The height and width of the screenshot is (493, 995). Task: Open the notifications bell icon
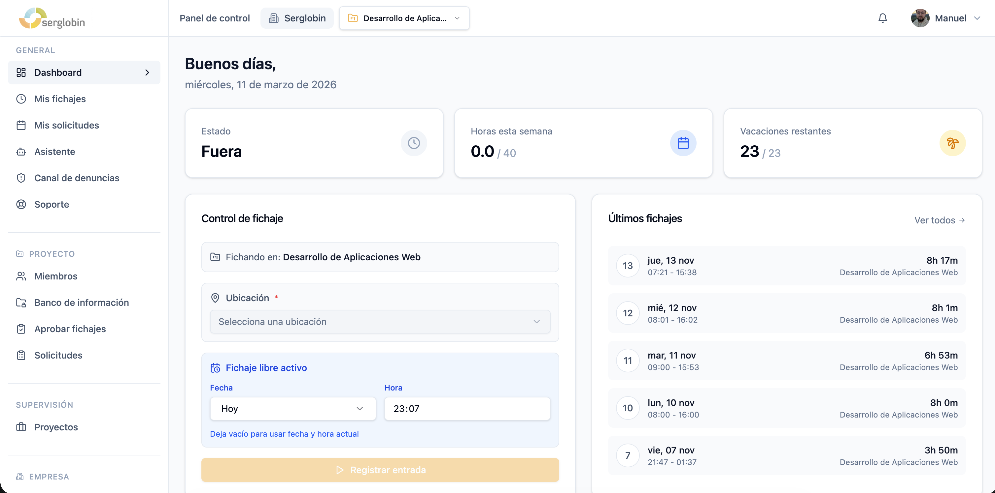(883, 18)
